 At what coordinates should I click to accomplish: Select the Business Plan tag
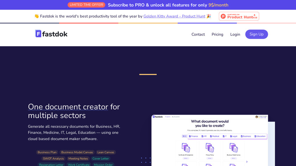pos(47,152)
